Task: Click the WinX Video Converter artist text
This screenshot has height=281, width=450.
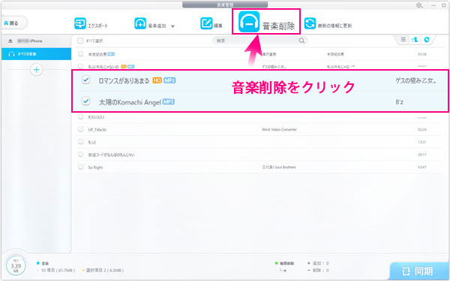Action: 279,129
